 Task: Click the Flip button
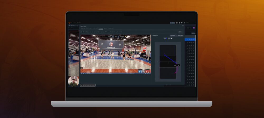181,32
